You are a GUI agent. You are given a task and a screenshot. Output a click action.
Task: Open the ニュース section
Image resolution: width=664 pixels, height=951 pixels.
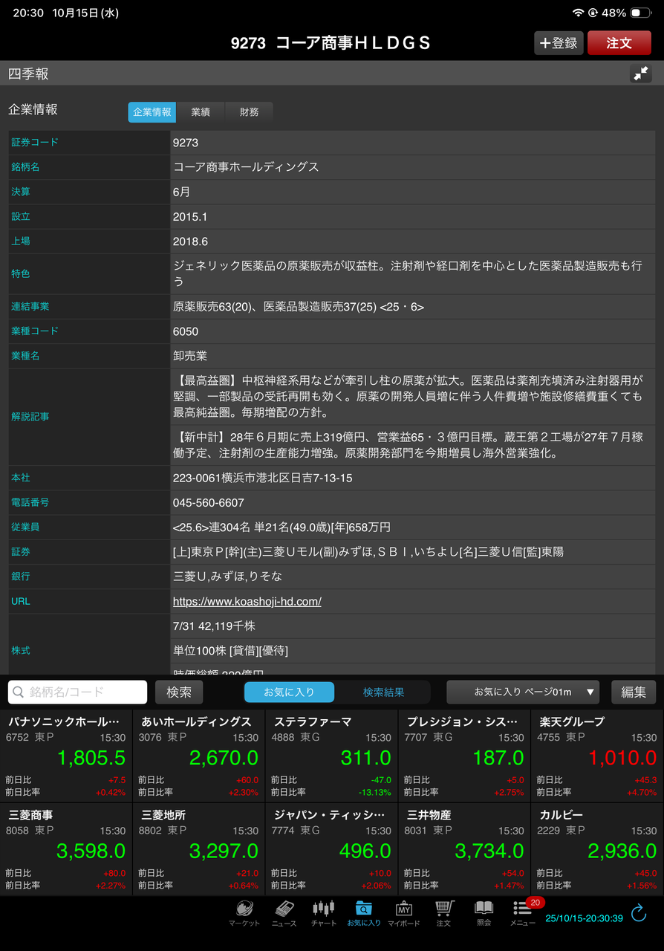(284, 912)
